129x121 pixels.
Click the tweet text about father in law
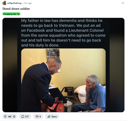pos(63,33)
